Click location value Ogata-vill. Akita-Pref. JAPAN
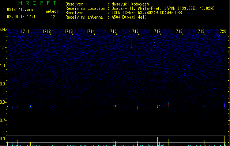Viewport: 230px width, 146px height. (x=143, y=8)
